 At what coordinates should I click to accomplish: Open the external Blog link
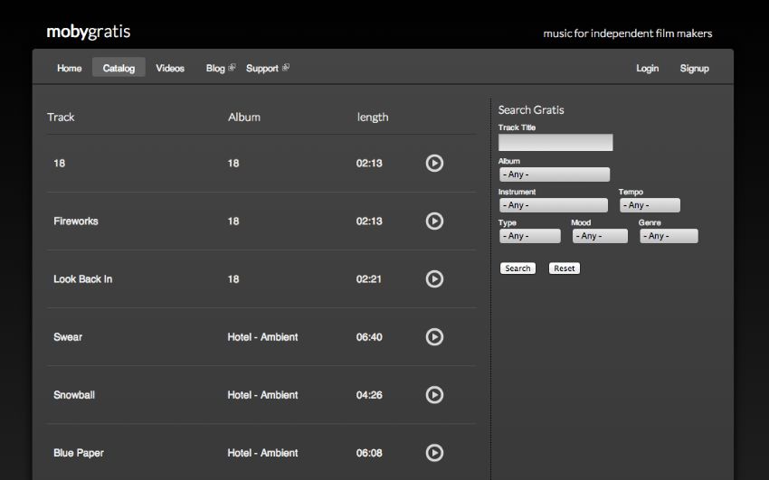point(221,68)
